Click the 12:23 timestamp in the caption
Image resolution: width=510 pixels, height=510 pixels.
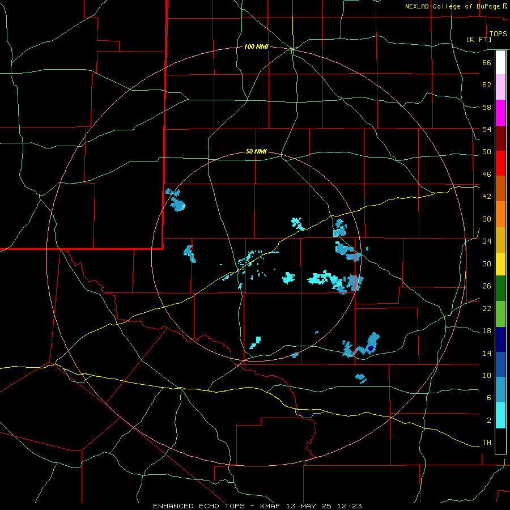click(x=349, y=506)
